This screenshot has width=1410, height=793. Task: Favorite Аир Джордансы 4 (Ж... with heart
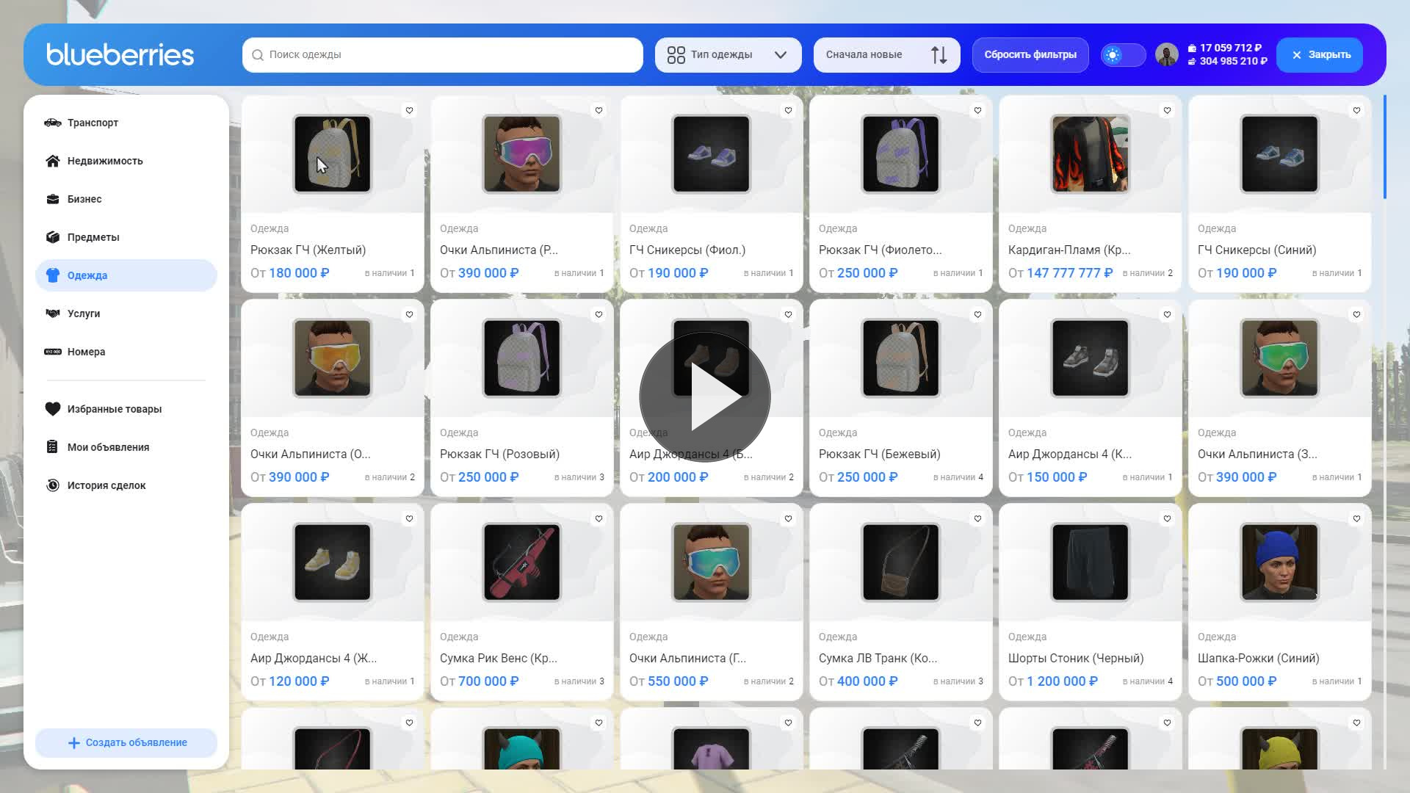[x=409, y=519]
